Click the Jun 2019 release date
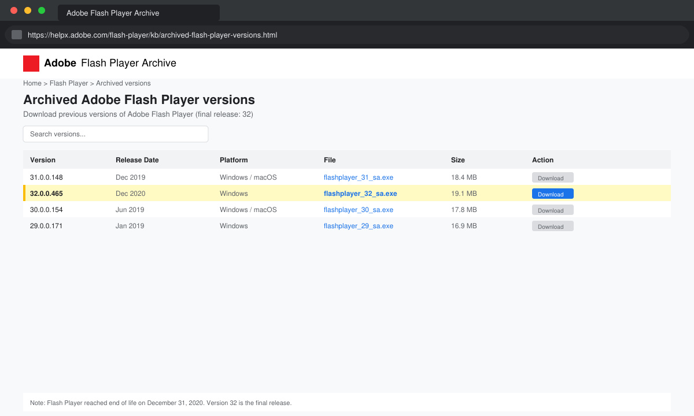Image resolution: width=694 pixels, height=416 pixels. point(130,210)
